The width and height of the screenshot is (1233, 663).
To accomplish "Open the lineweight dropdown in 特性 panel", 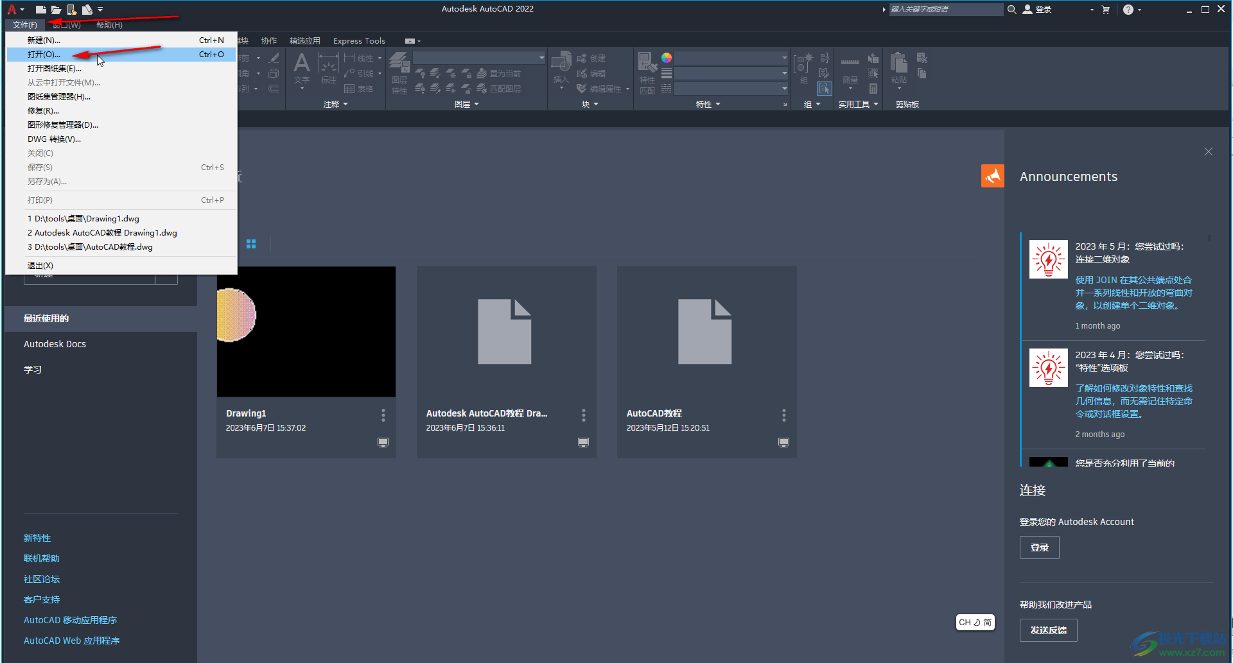I will tap(731, 73).
